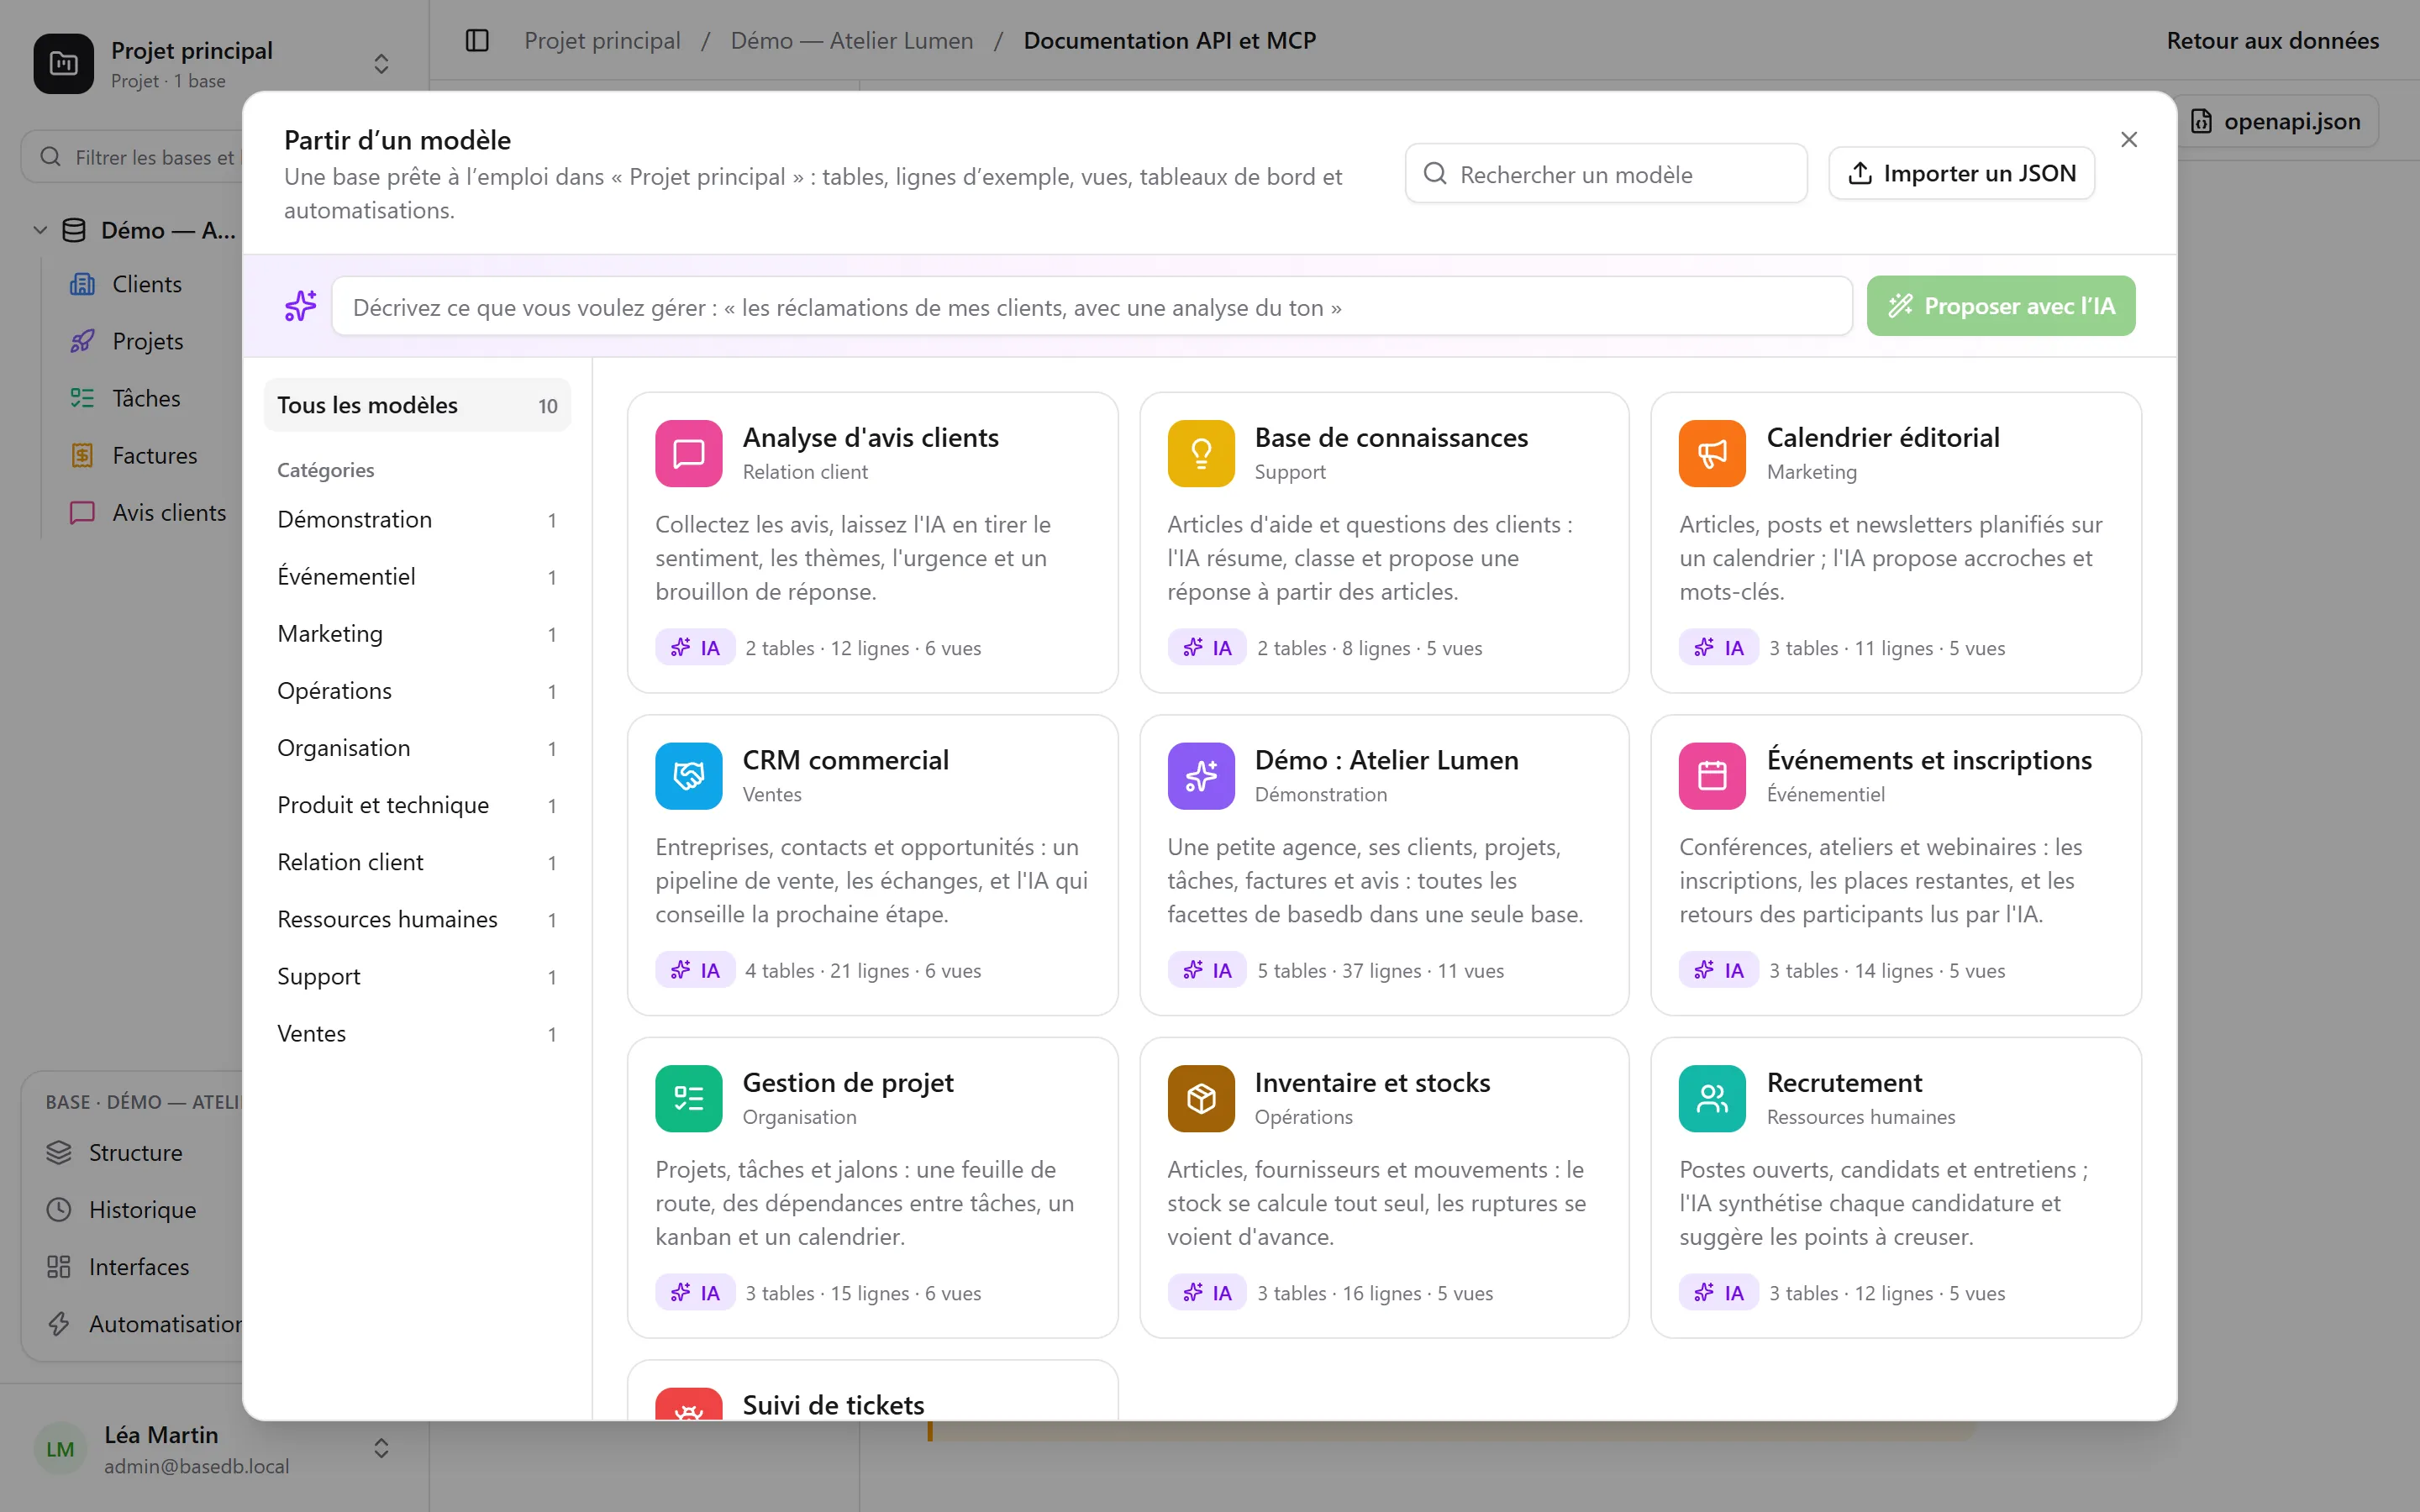Filter by Opérations category

point(417,691)
